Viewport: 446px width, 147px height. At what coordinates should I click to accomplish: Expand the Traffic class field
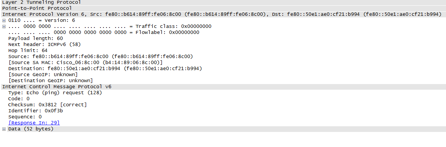coord(4,26)
